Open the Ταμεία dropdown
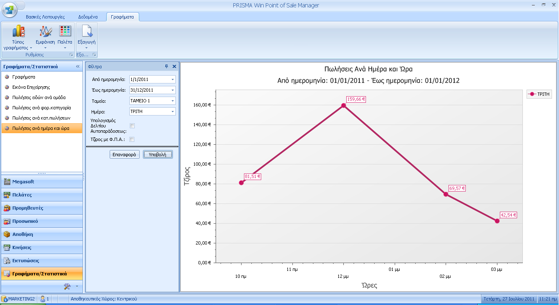Screen dimensions: 559x305 (x=173, y=101)
